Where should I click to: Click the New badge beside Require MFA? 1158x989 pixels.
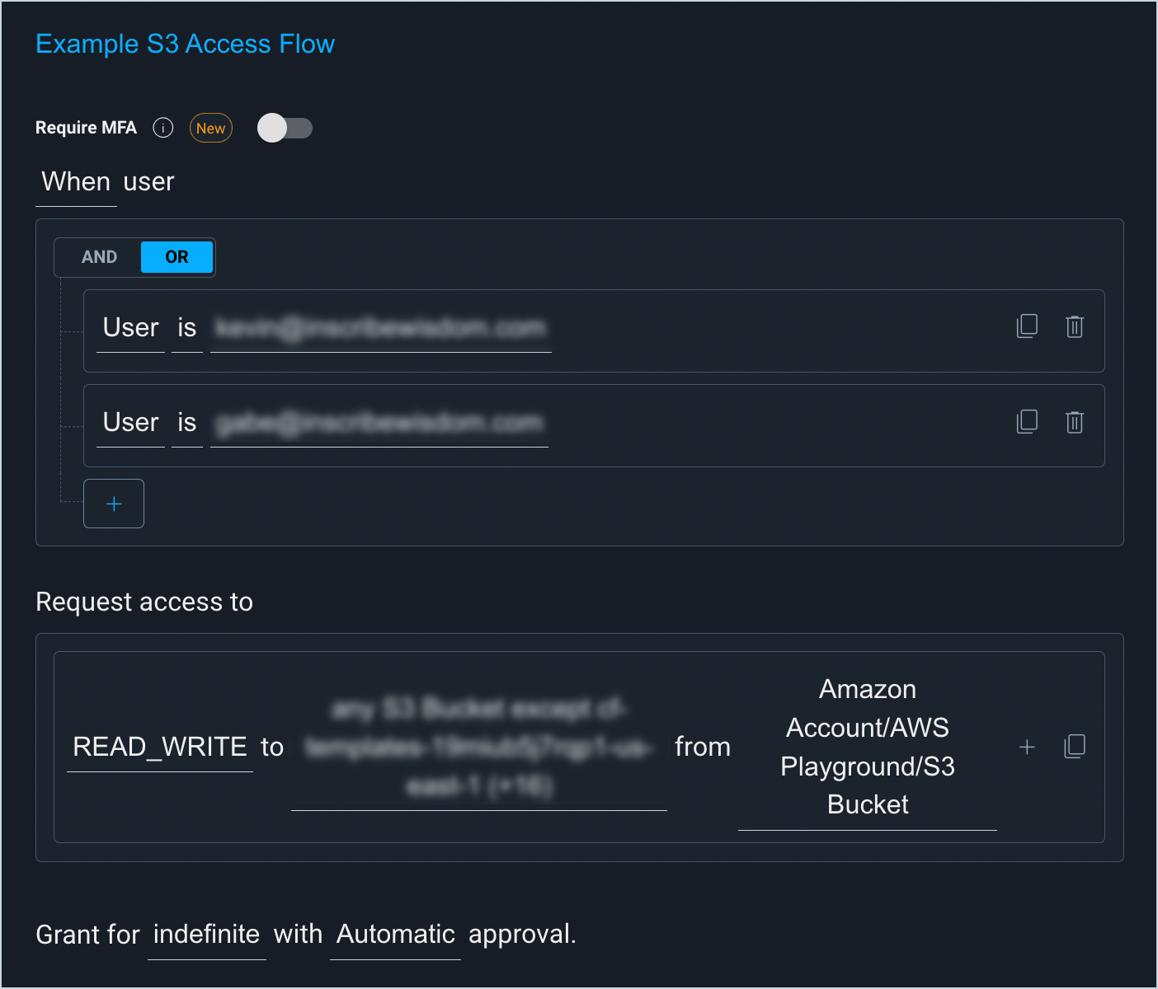click(210, 128)
